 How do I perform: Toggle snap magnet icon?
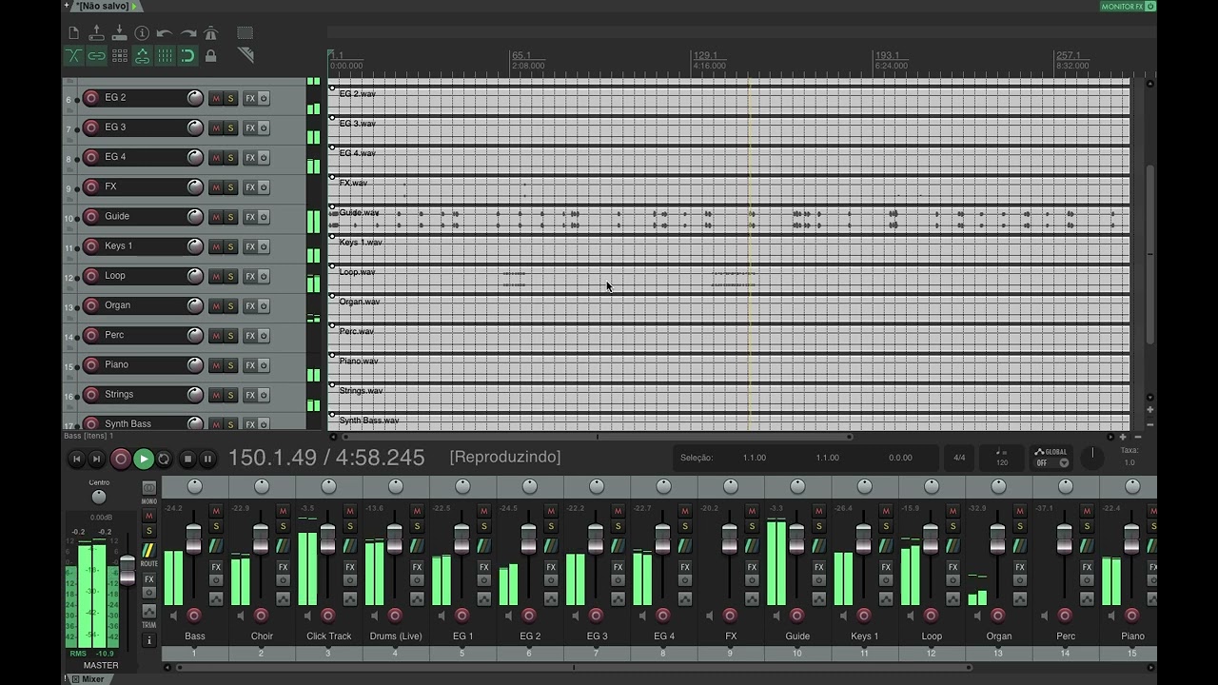click(x=187, y=56)
